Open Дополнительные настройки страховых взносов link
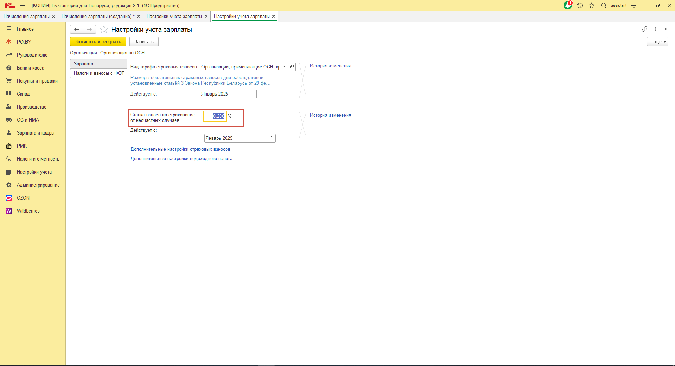 180,149
